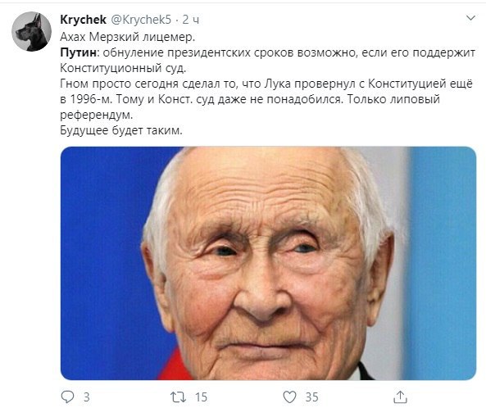Open the share upload icon

(400, 397)
